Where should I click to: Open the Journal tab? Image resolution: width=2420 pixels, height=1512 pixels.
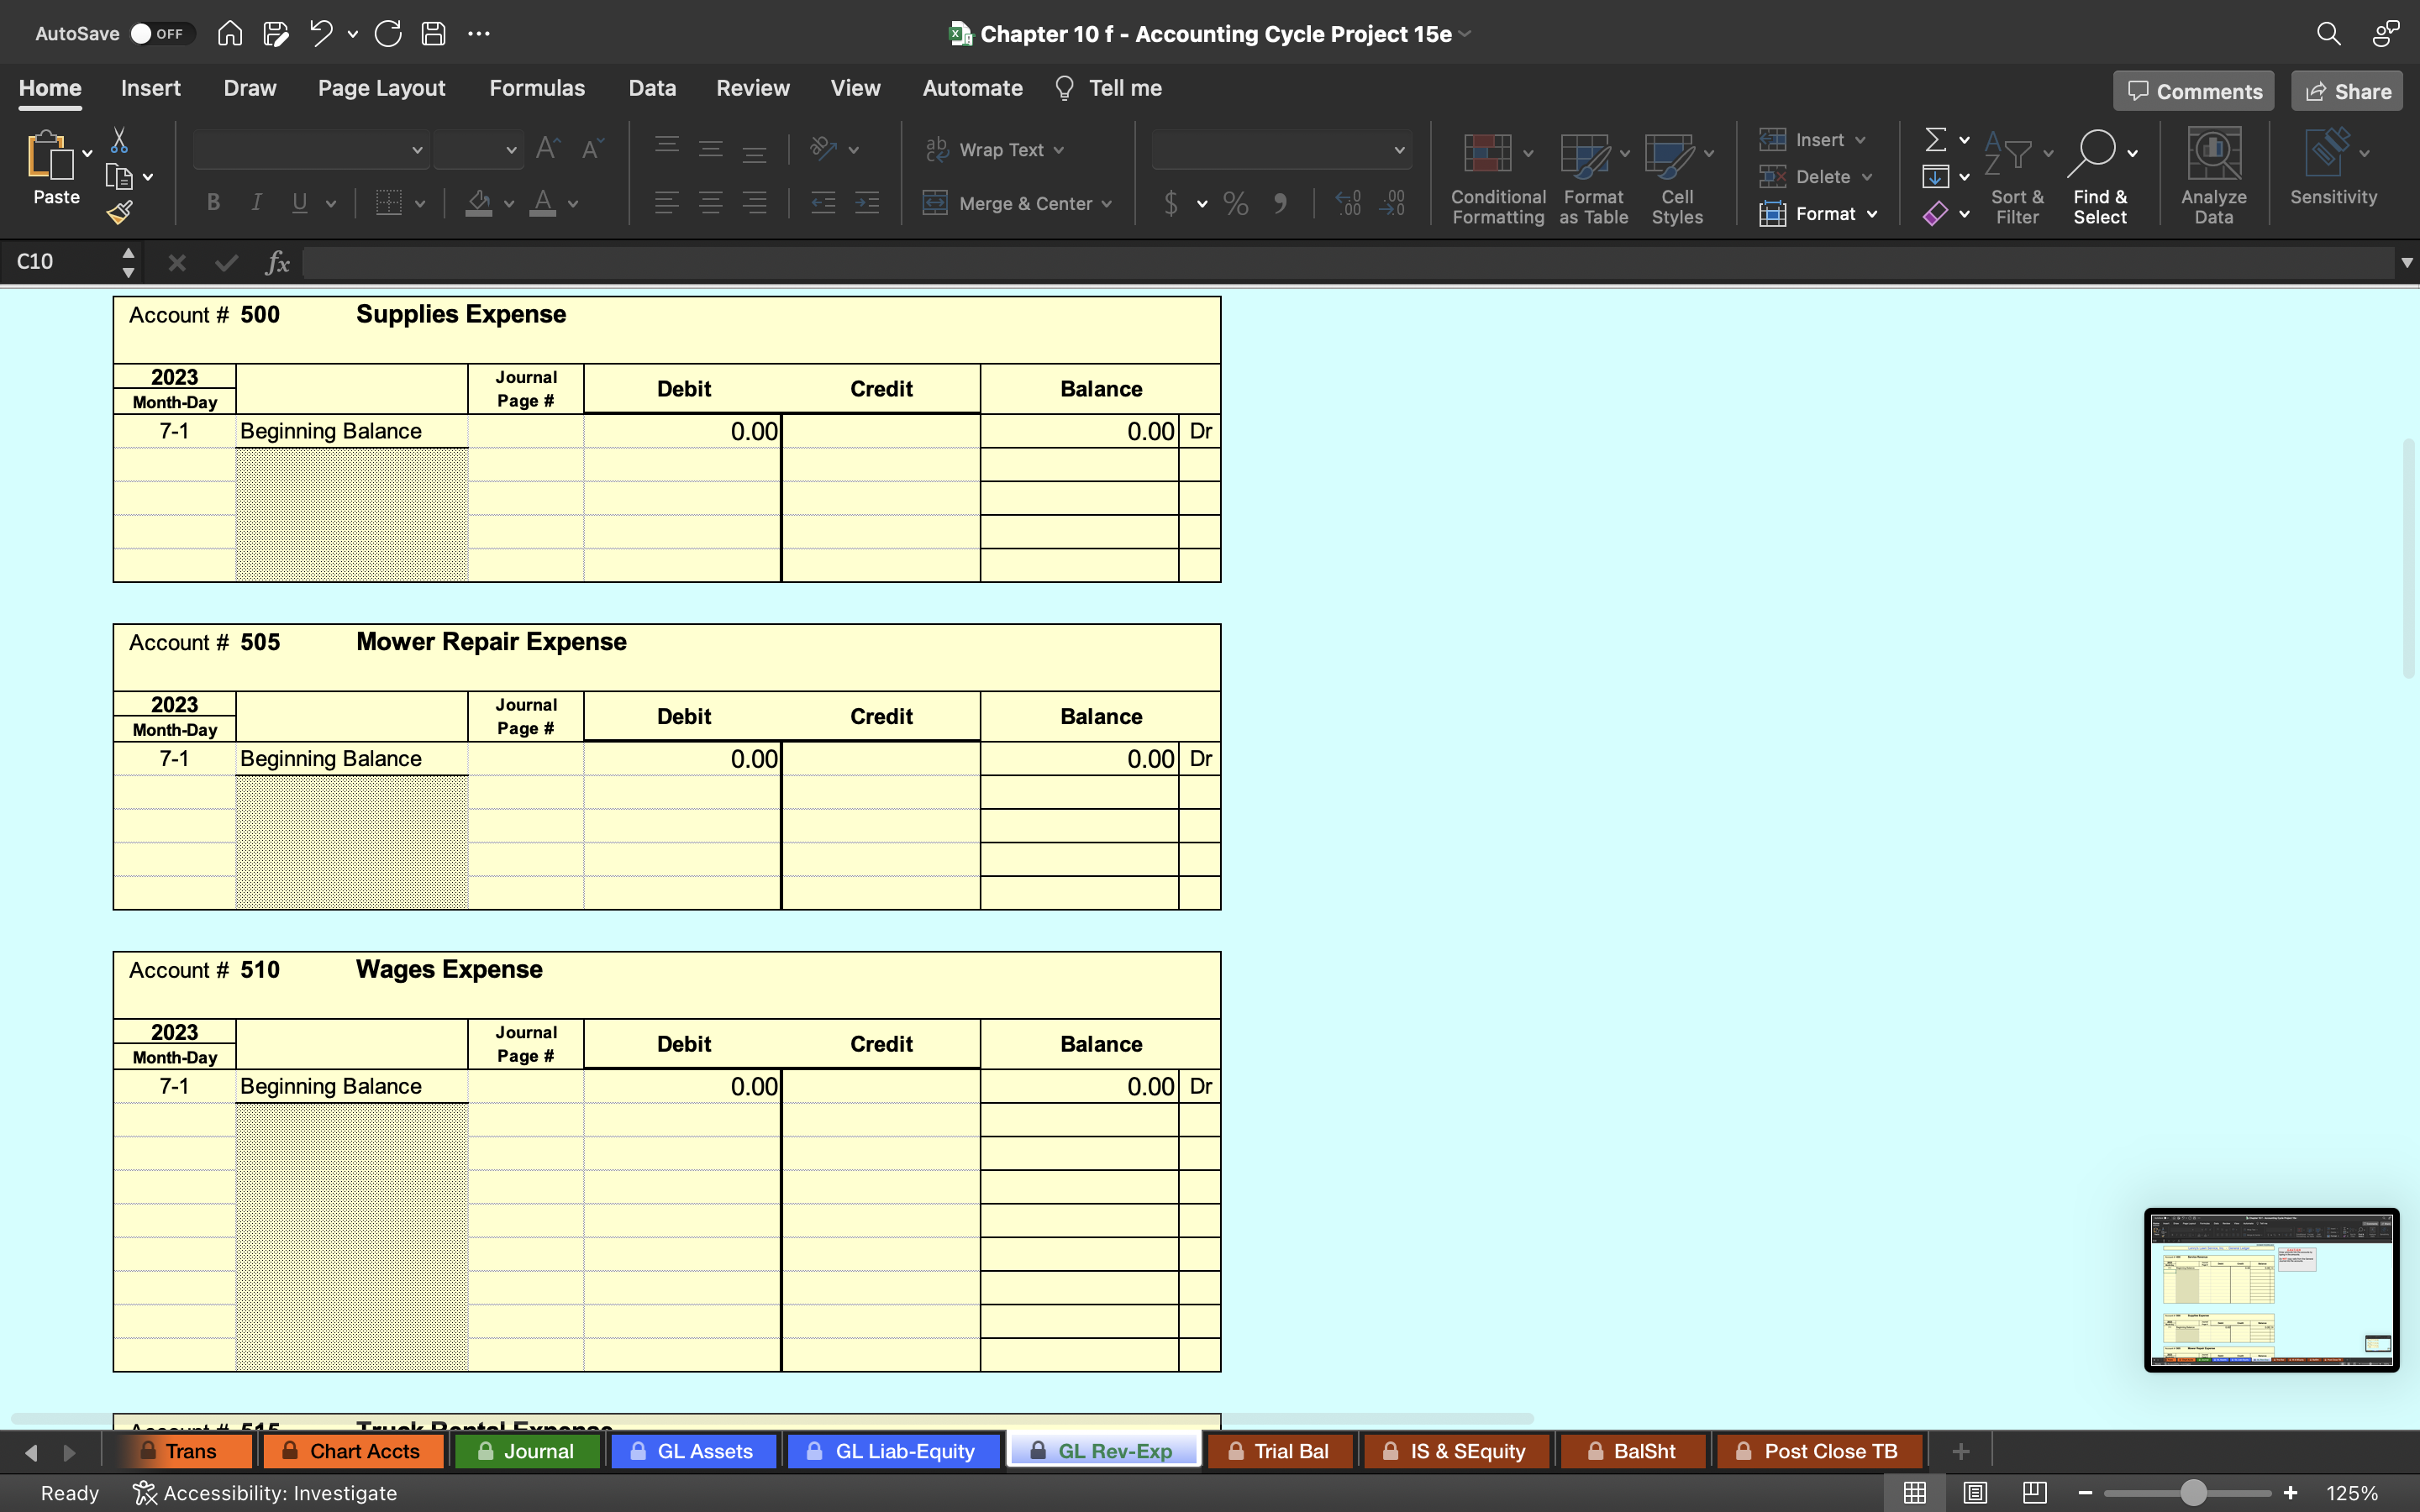535,1451
